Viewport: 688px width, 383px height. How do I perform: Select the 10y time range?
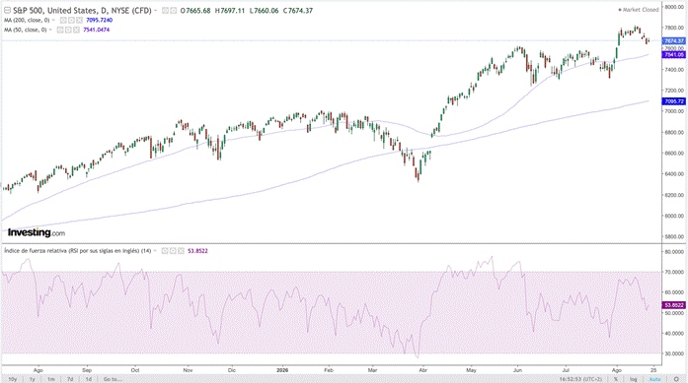(x=12, y=379)
